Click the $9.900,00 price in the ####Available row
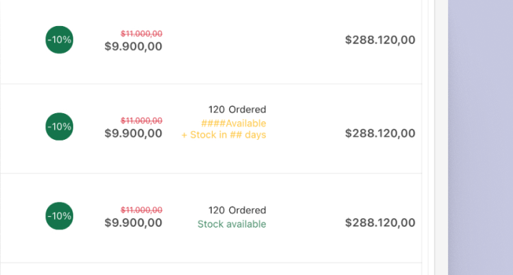The height and width of the screenshot is (275, 513). tap(133, 133)
